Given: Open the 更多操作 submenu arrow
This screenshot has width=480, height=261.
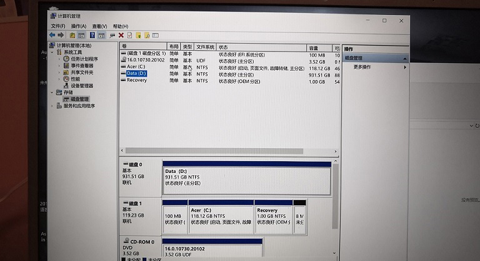Looking at the screenshot, I should 405,67.
